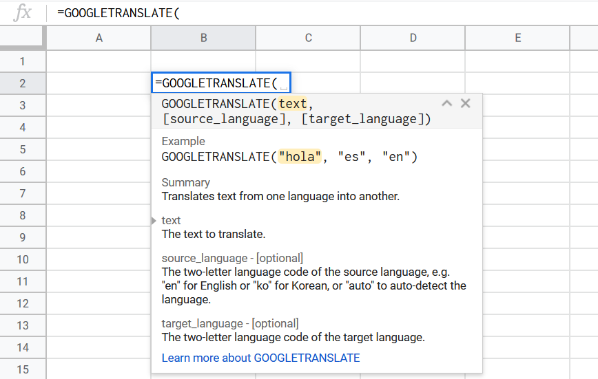Click the "target_language - [optional]" label
The width and height of the screenshot is (598, 379).
230,323
